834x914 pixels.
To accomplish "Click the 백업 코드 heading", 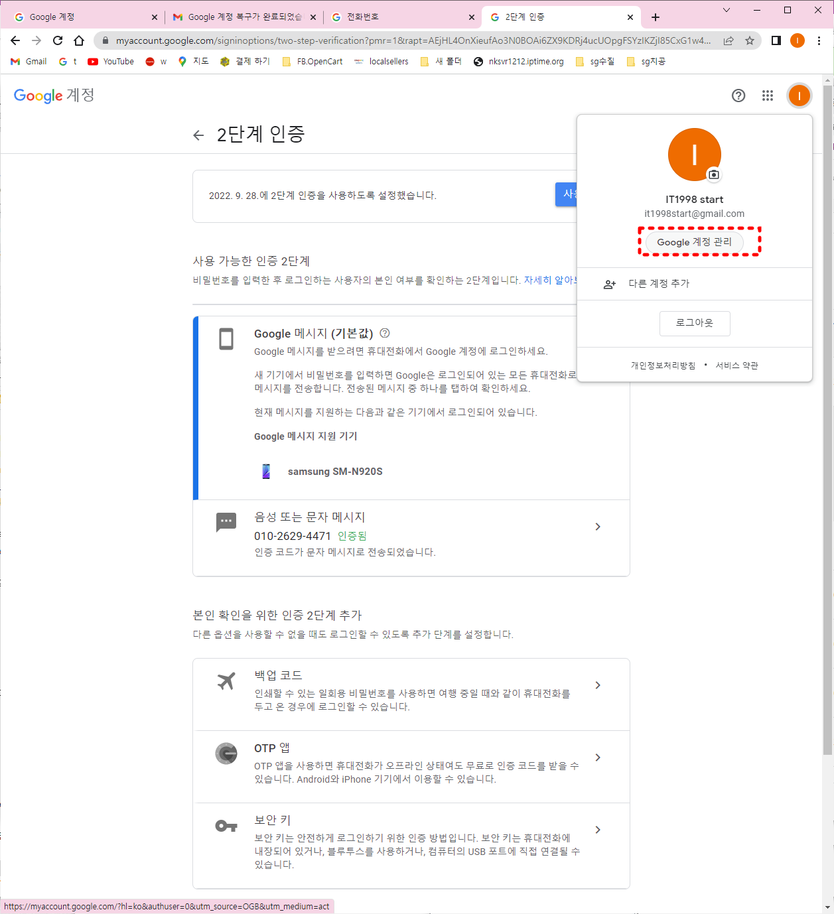I will [278, 675].
